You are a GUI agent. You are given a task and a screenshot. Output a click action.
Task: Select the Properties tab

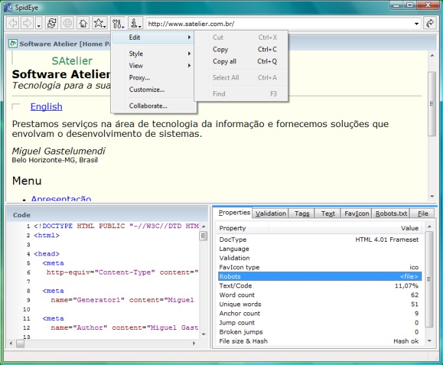[235, 212]
